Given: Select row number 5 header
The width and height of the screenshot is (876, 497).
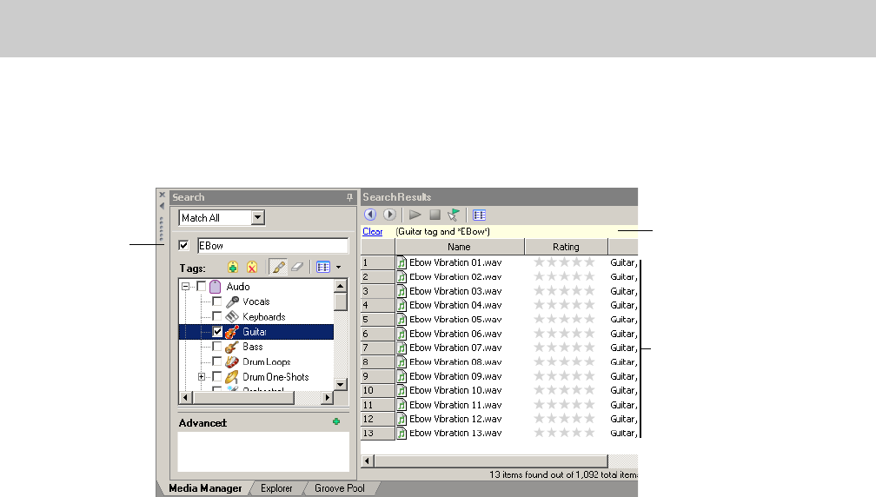Looking at the screenshot, I should coord(378,320).
